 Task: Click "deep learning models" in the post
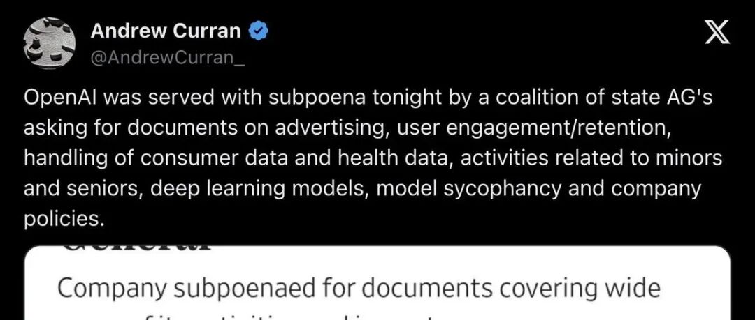click(259, 190)
